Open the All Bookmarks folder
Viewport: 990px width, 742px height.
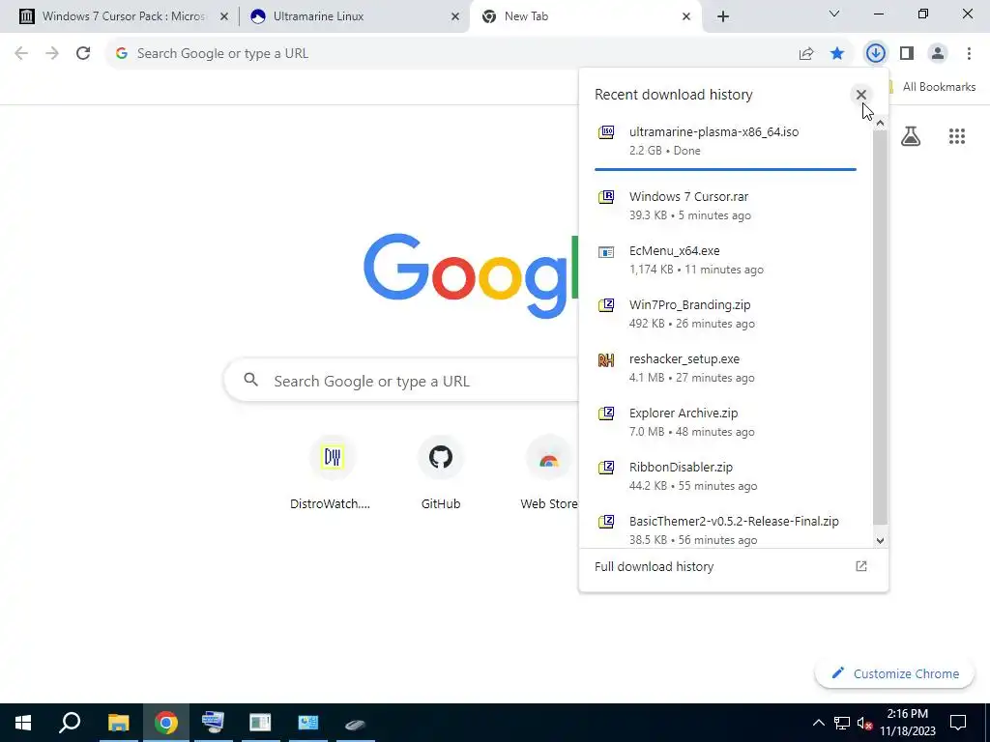934,87
